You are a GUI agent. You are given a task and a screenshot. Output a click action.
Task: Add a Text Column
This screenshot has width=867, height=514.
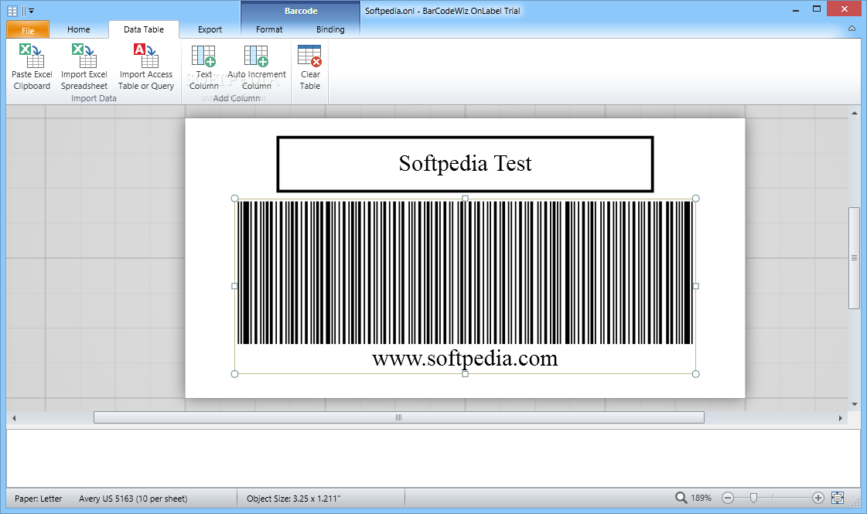(x=203, y=67)
